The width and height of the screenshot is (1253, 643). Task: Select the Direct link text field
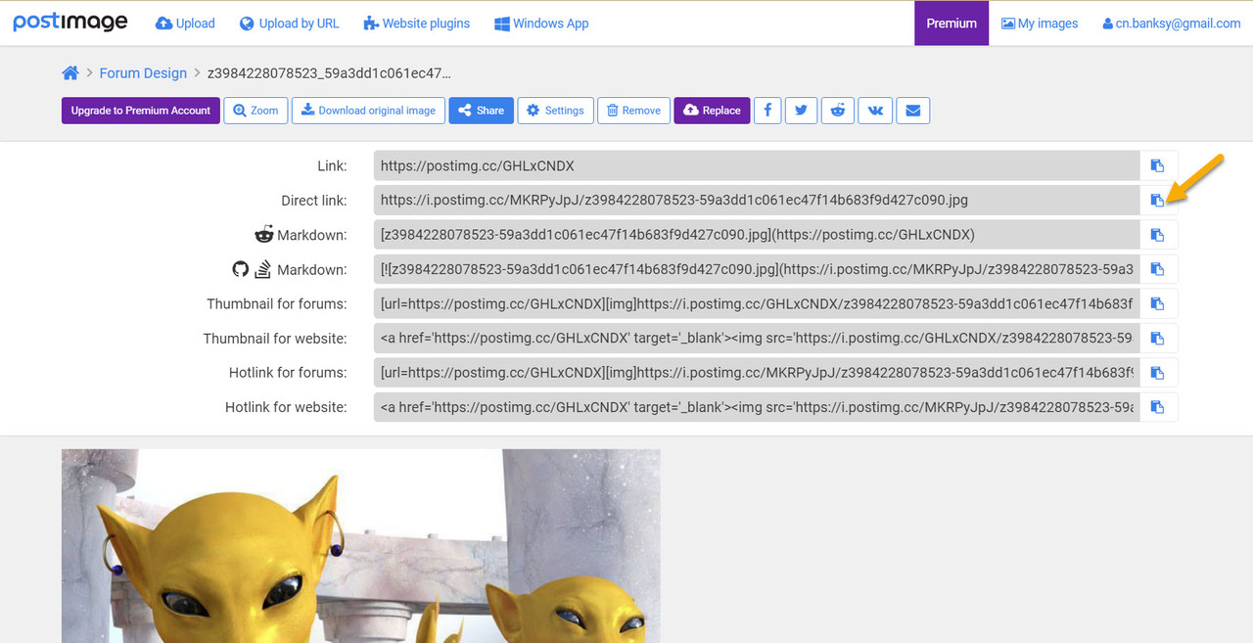click(757, 201)
